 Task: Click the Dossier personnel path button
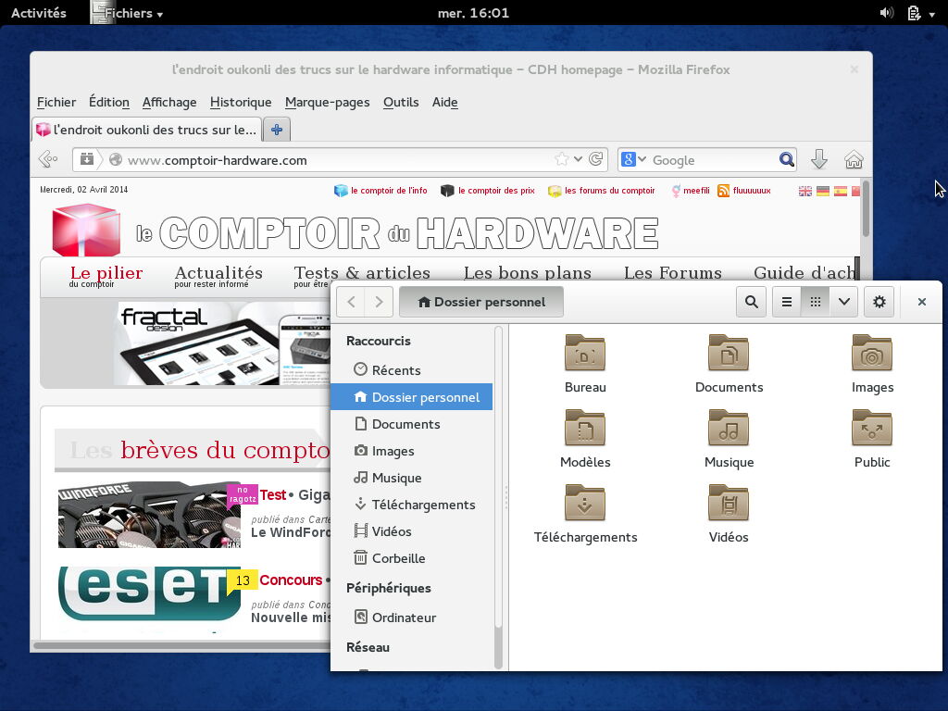tap(481, 302)
